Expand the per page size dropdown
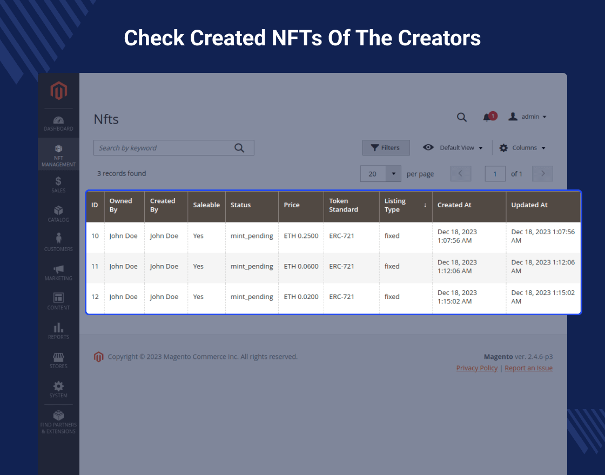This screenshot has height=475, width=605. [394, 173]
